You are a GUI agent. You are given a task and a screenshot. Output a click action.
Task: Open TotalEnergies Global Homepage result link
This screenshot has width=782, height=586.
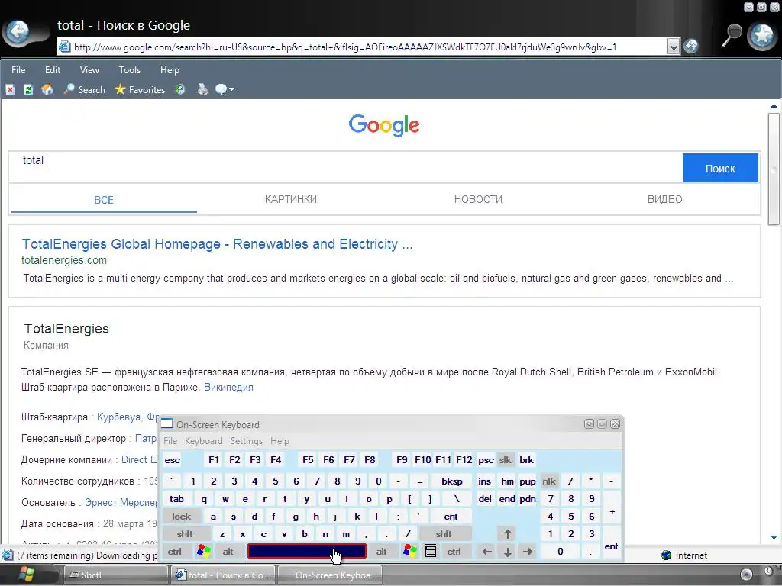pyautogui.click(x=217, y=244)
